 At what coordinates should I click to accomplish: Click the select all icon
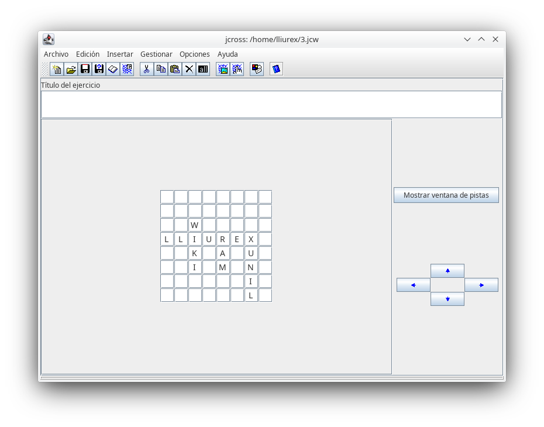click(x=203, y=69)
